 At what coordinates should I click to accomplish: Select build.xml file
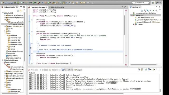(11, 53)
